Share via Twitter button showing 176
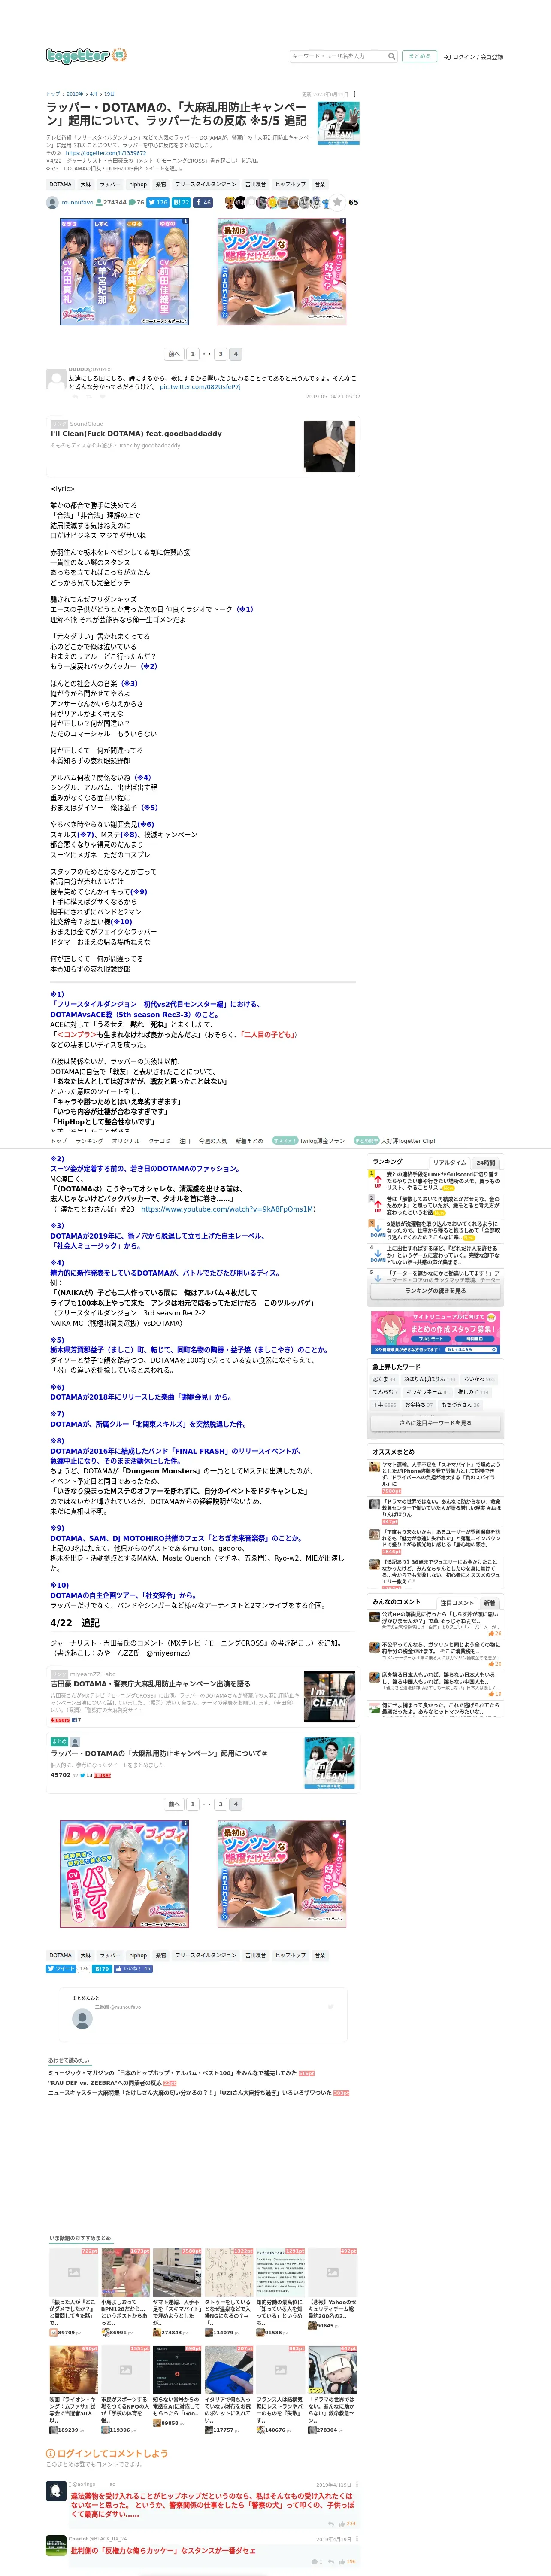This screenshot has width=551, height=2576. click(158, 202)
